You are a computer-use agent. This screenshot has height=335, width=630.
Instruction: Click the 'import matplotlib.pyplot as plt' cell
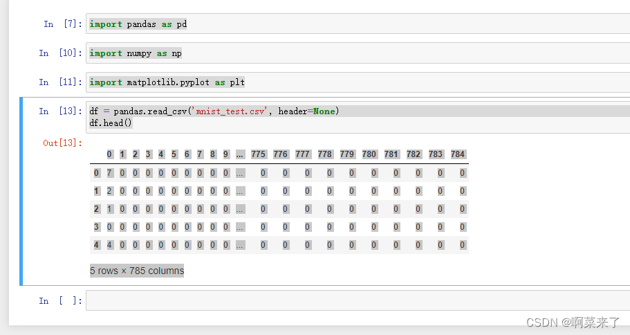(358, 82)
